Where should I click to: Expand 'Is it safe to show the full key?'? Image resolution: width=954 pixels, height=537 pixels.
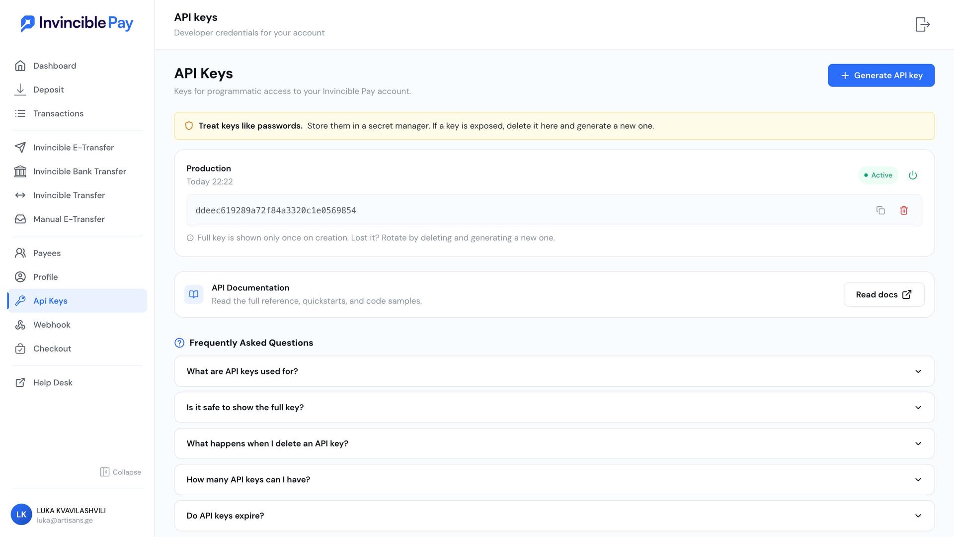pos(554,407)
